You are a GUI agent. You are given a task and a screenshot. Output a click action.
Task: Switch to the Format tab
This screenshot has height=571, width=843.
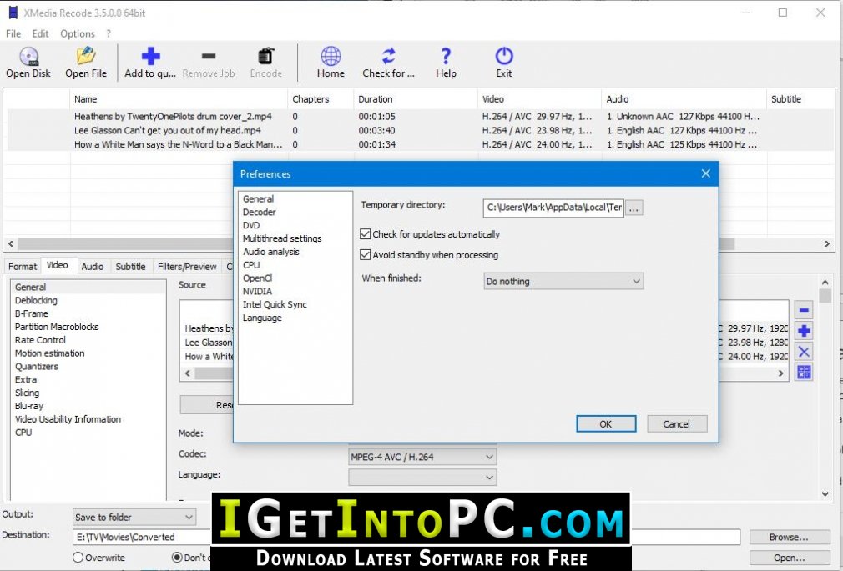click(x=23, y=267)
